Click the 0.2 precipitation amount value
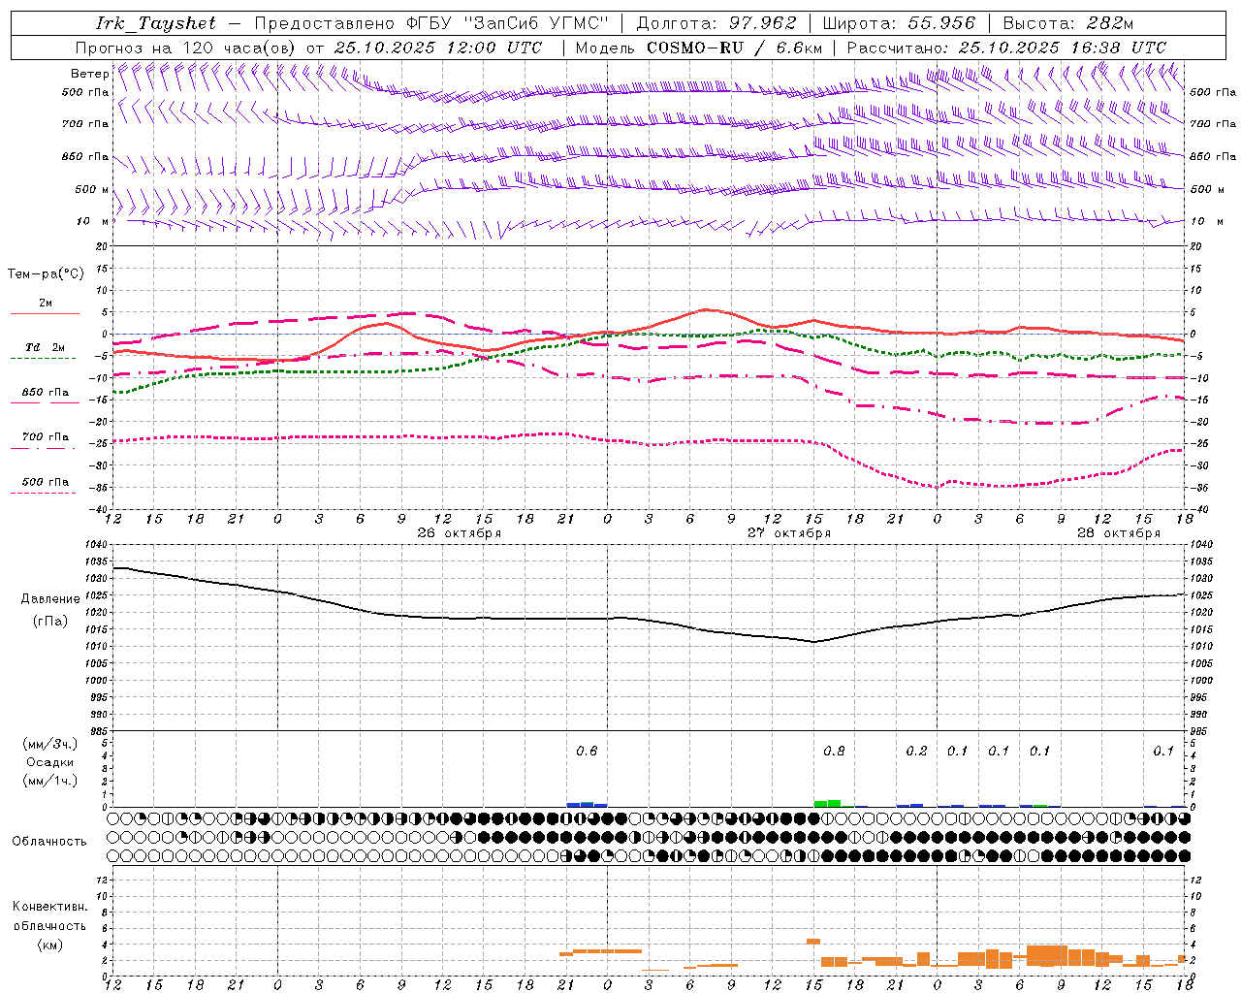 tap(916, 751)
